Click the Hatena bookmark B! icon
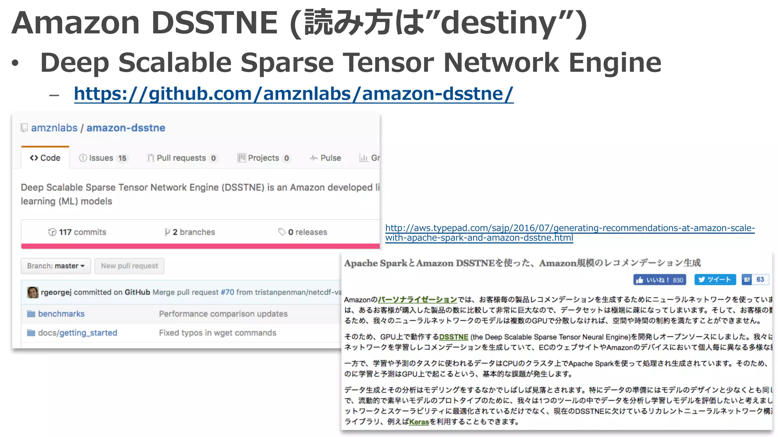Viewport: 778px width, 437px height. click(747, 280)
